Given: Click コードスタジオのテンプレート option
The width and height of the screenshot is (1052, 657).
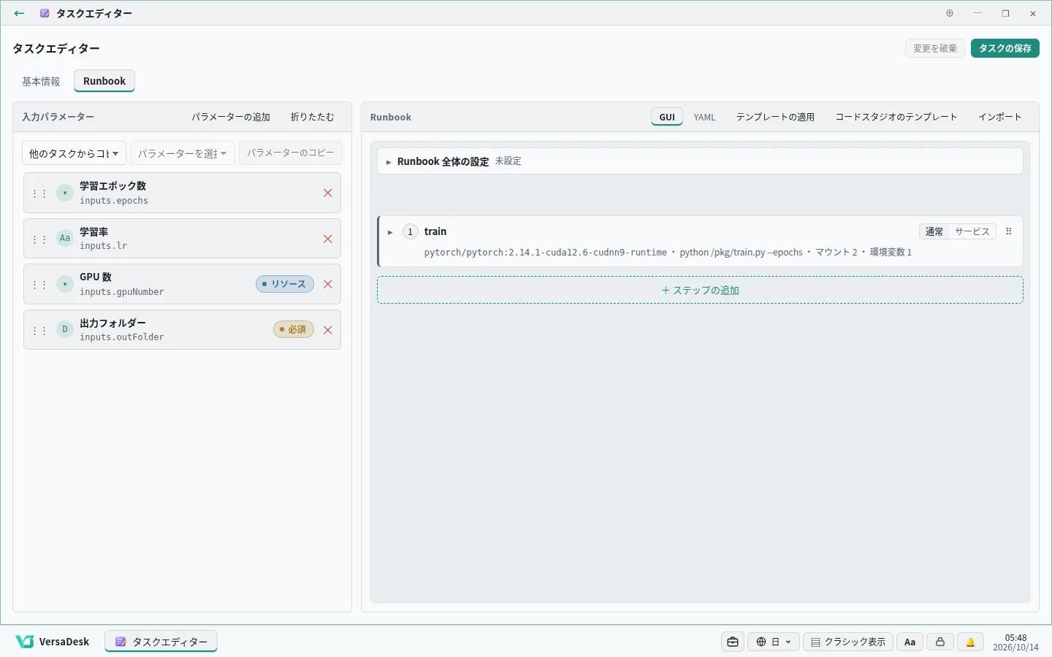Looking at the screenshot, I should [896, 117].
